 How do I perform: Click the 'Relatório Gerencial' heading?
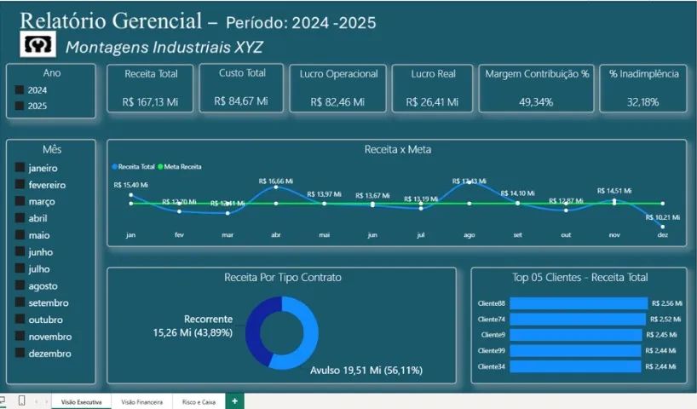pos(111,21)
